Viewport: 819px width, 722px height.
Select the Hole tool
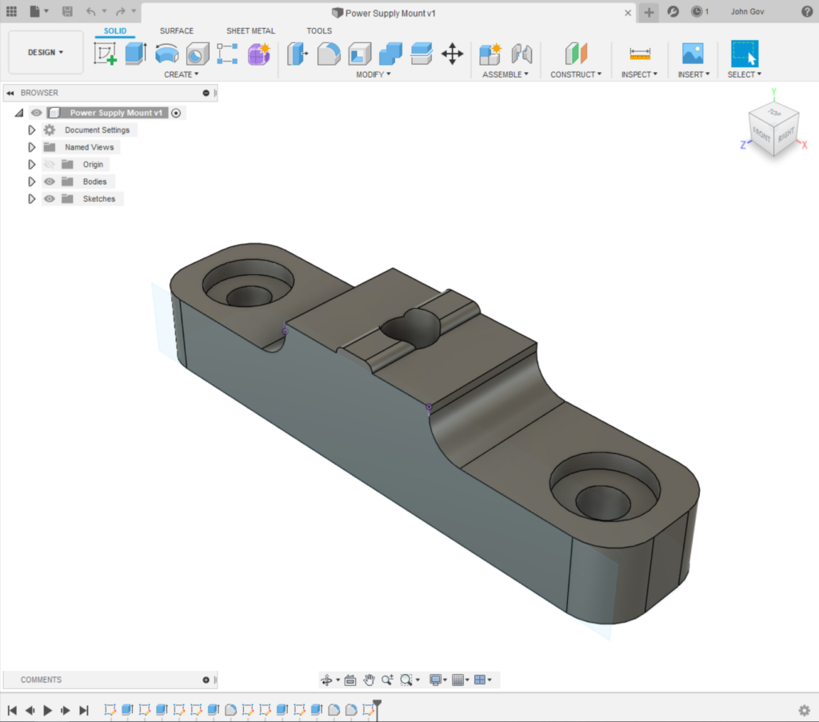click(198, 54)
